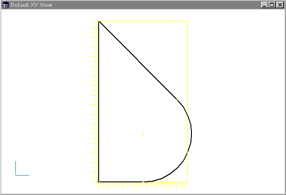Image resolution: width=286 pixels, height=195 pixels.
Task: Close the Default XY View window
Action: (x=280, y=5)
